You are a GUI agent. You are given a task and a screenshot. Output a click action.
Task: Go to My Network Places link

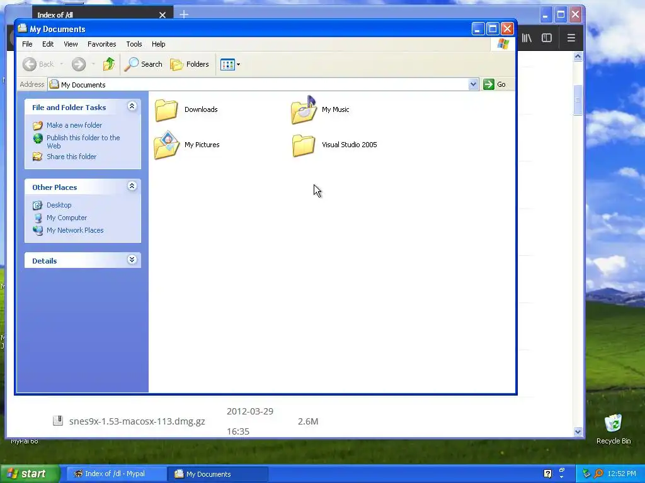[x=75, y=230]
